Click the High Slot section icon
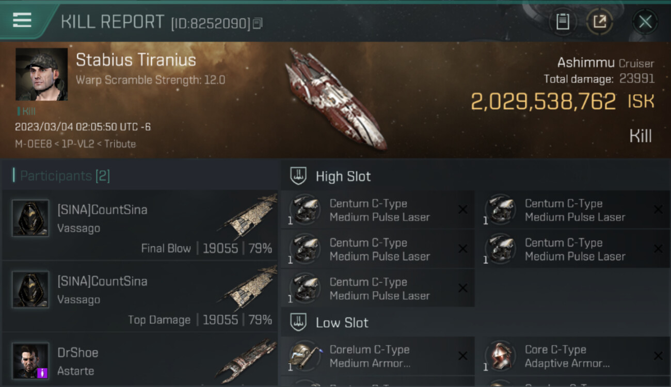671x387 pixels. (298, 176)
